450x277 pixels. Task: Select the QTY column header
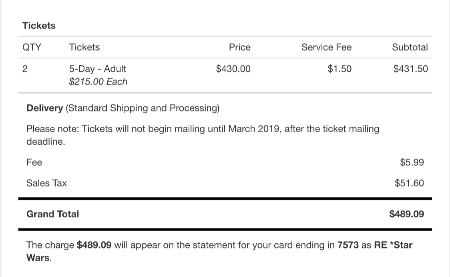click(32, 47)
